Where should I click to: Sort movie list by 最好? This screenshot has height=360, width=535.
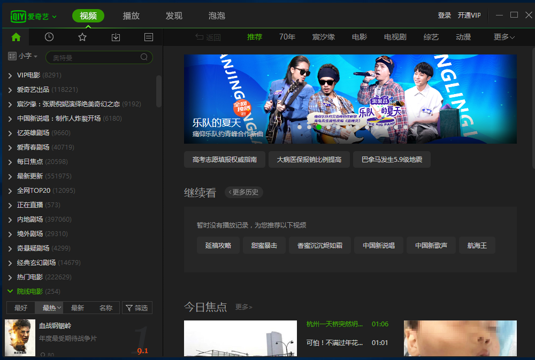pos(21,308)
